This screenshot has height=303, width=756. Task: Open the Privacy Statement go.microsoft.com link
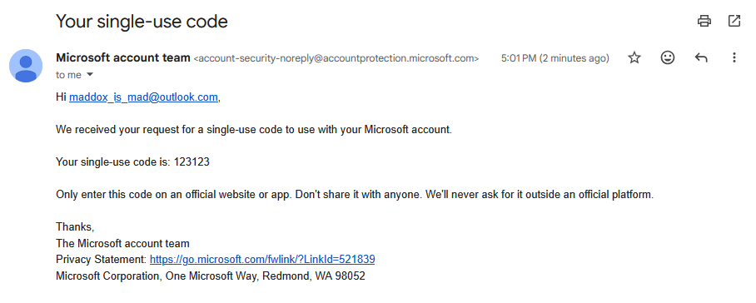point(262,260)
